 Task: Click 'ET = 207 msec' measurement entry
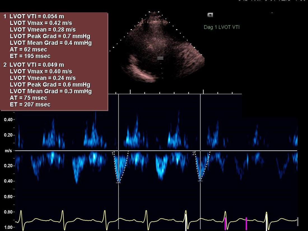(x=30, y=104)
